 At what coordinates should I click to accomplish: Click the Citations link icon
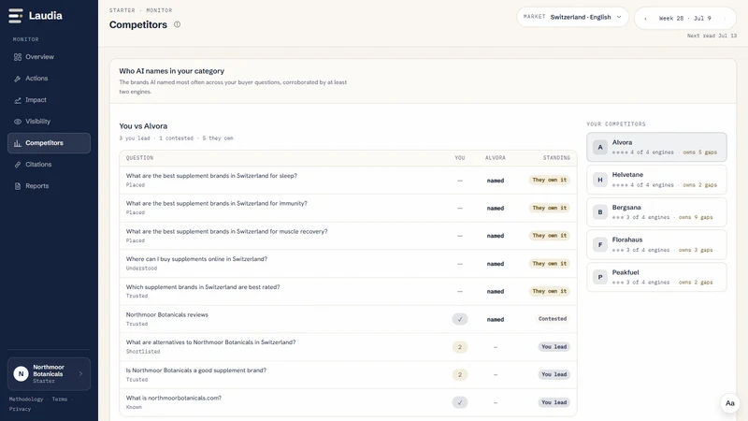18,165
